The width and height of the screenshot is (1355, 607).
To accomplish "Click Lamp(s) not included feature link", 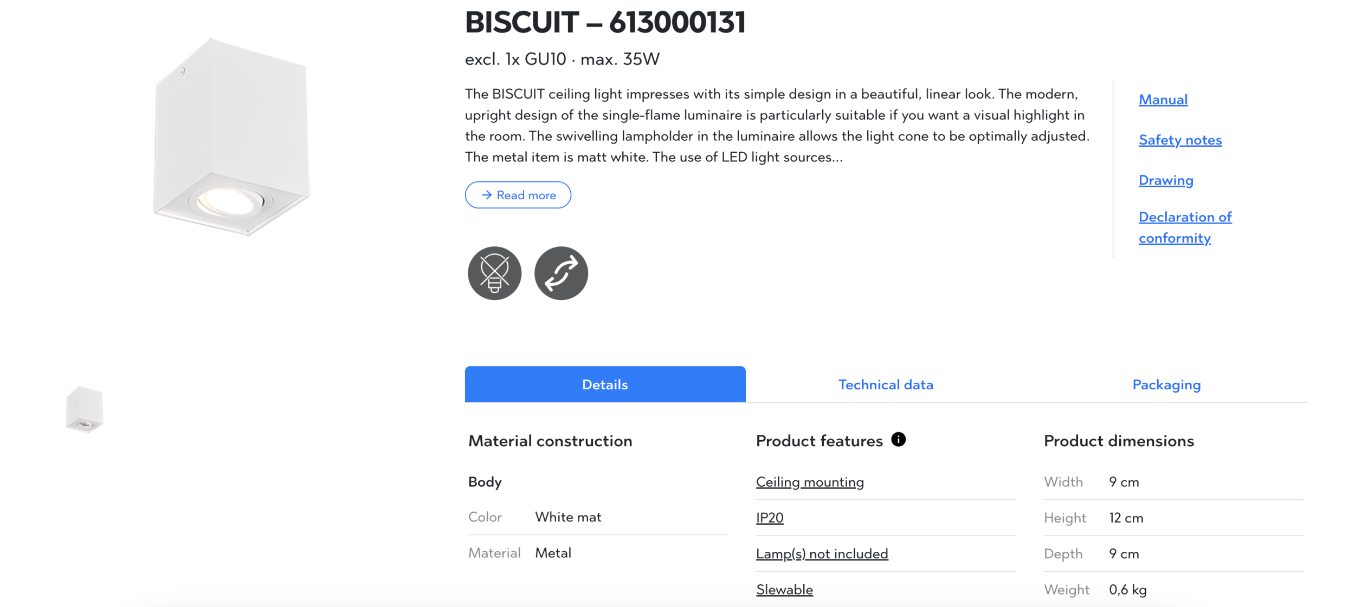I will pyautogui.click(x=822, y=553).
